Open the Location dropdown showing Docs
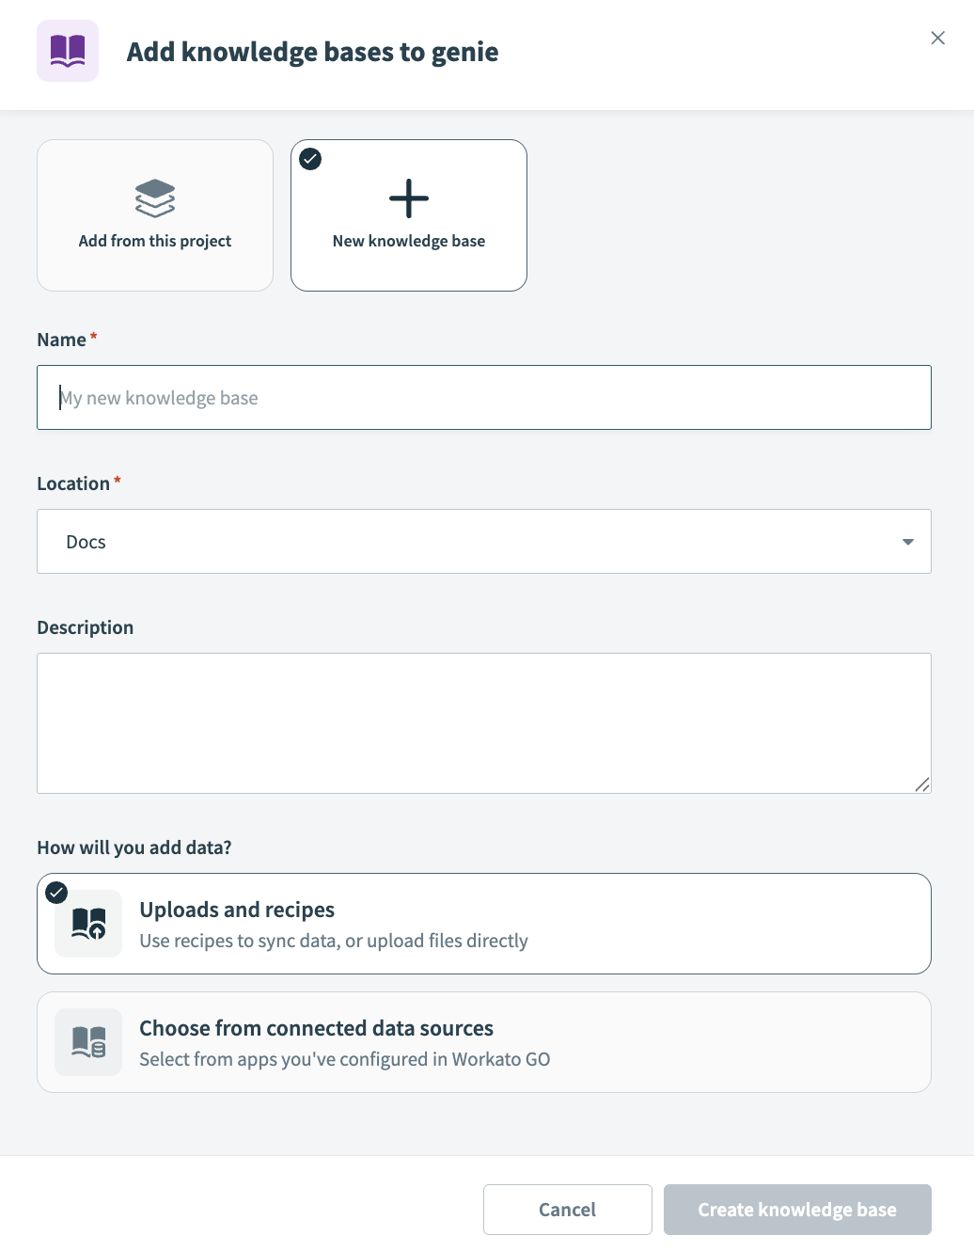Image resolution: width=974 pixels, height=1251 pixels. 483,541
